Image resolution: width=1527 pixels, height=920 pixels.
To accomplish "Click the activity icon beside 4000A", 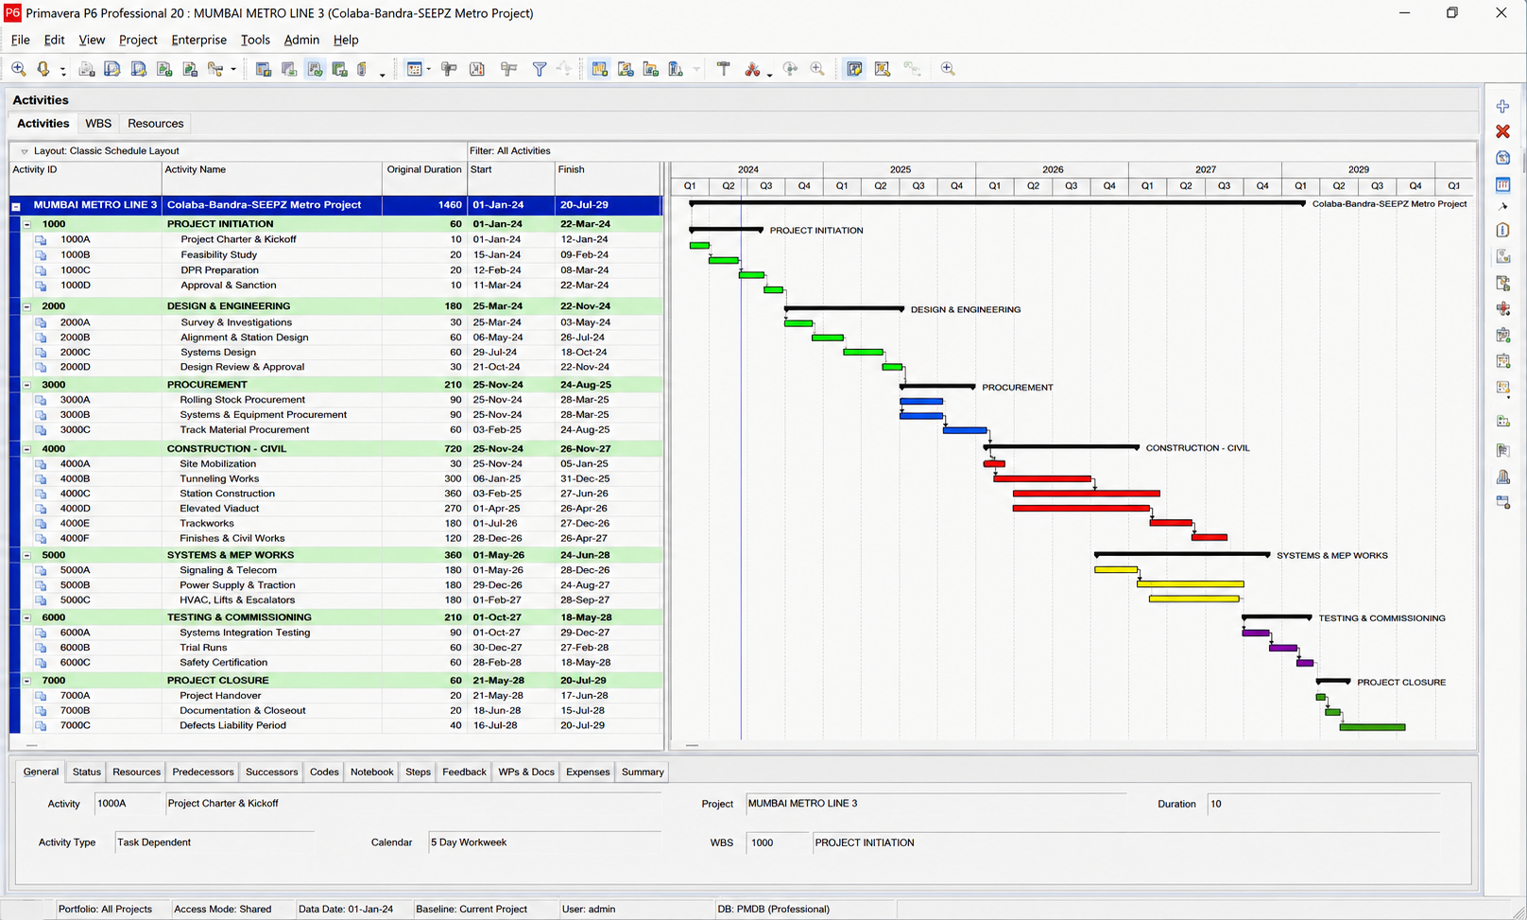I will click(x=41, y=464).
